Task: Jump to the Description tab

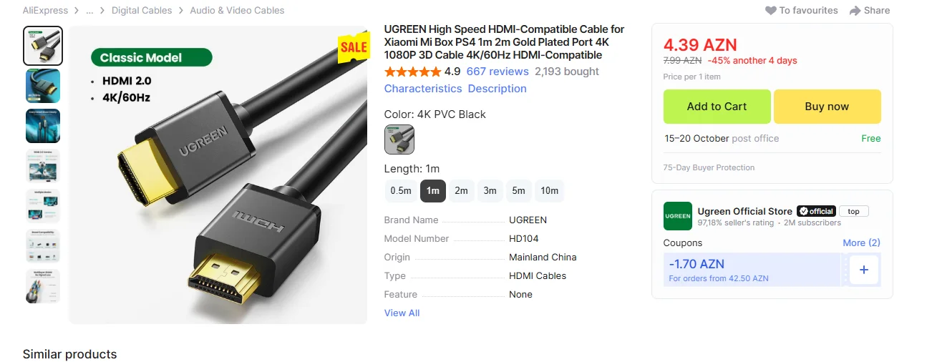Action: 497,89
